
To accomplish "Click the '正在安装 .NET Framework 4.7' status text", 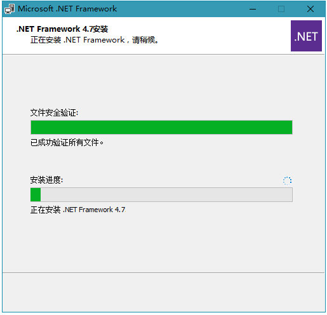I will click(78, 210).
